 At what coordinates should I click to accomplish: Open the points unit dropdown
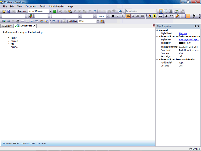pyautogui.click(x=107, y=16)
